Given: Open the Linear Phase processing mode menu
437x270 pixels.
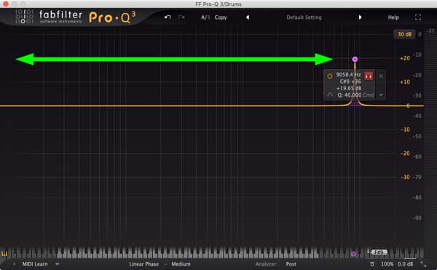Looking at the screenshot, I should pyautogui.click(x=143, y=264).
